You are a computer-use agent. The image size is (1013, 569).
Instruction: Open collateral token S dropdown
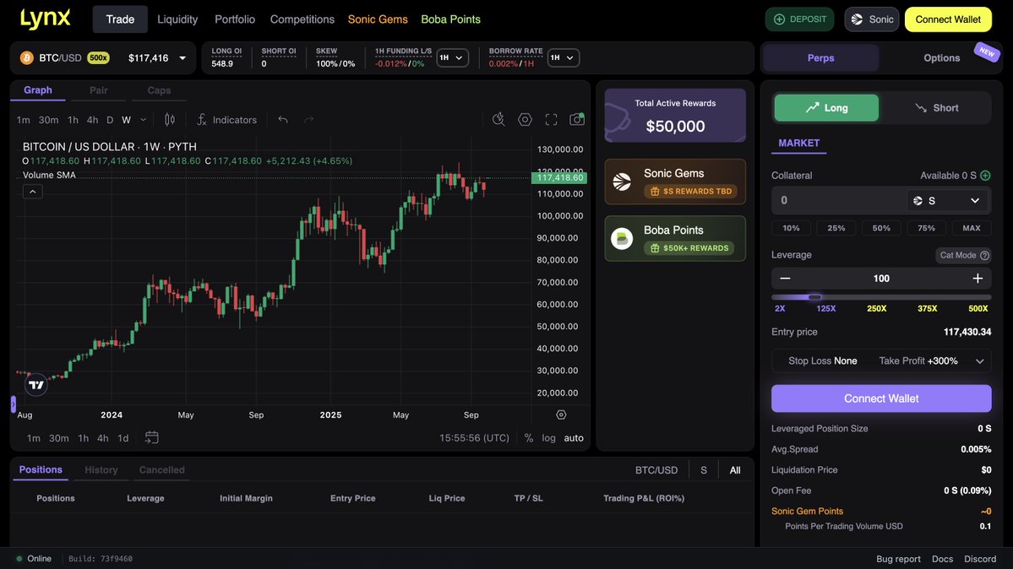click(946, 201)
